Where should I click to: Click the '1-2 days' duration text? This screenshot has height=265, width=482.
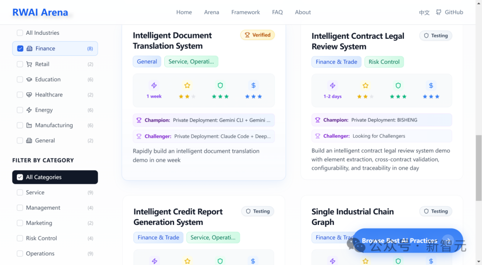pos(332,96)
